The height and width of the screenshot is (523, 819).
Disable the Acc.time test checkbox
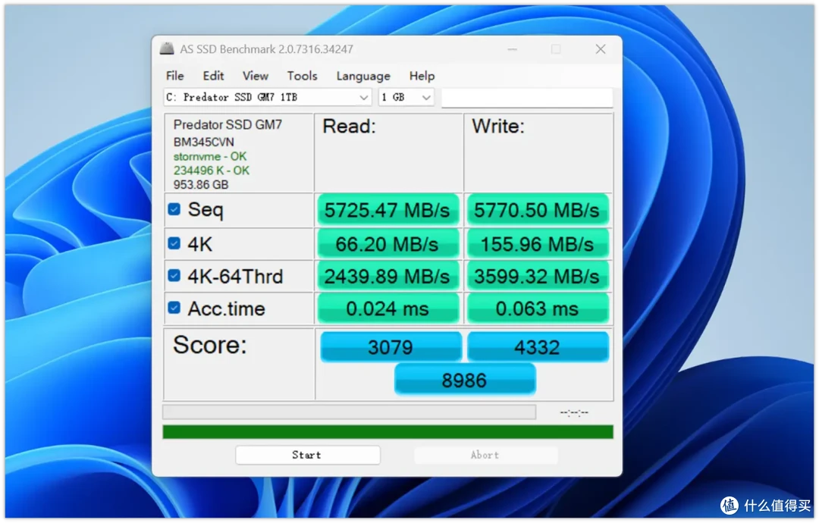tap(174, 308)
